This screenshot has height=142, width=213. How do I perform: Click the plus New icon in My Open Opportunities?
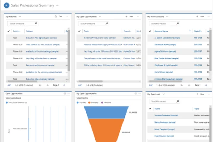[x=126, y=16]
